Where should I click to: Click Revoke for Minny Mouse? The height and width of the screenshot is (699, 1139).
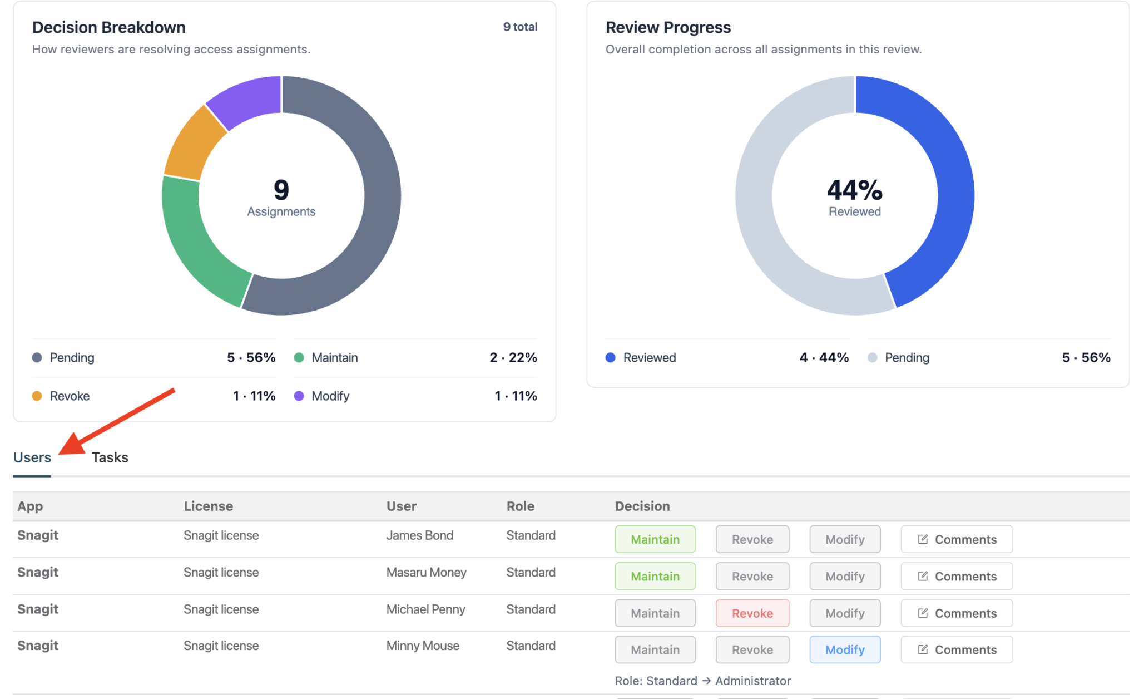coord(752,649)
